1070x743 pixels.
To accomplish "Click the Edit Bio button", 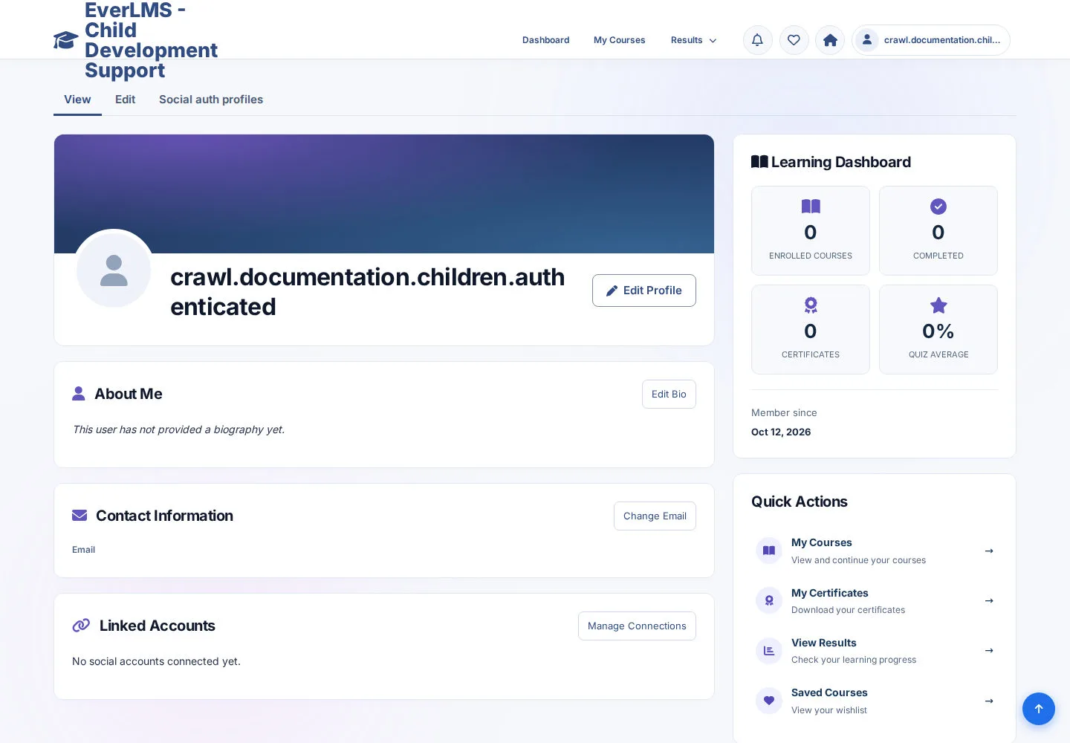I will (x=669, y=395).
